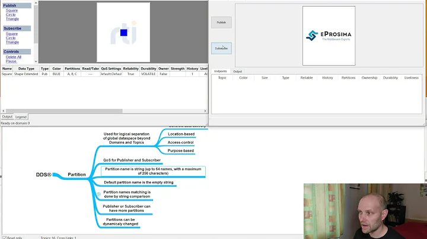Viewport: 427px width, 239px height.
Task: Select 'QoS for Publisher and Subscriber' node
Action: point(132,160)
